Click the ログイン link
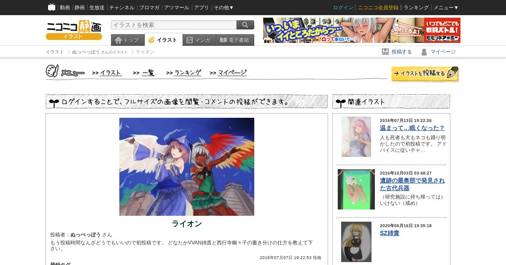The height and width of the screenshot is (265, 506). point(343,8)
